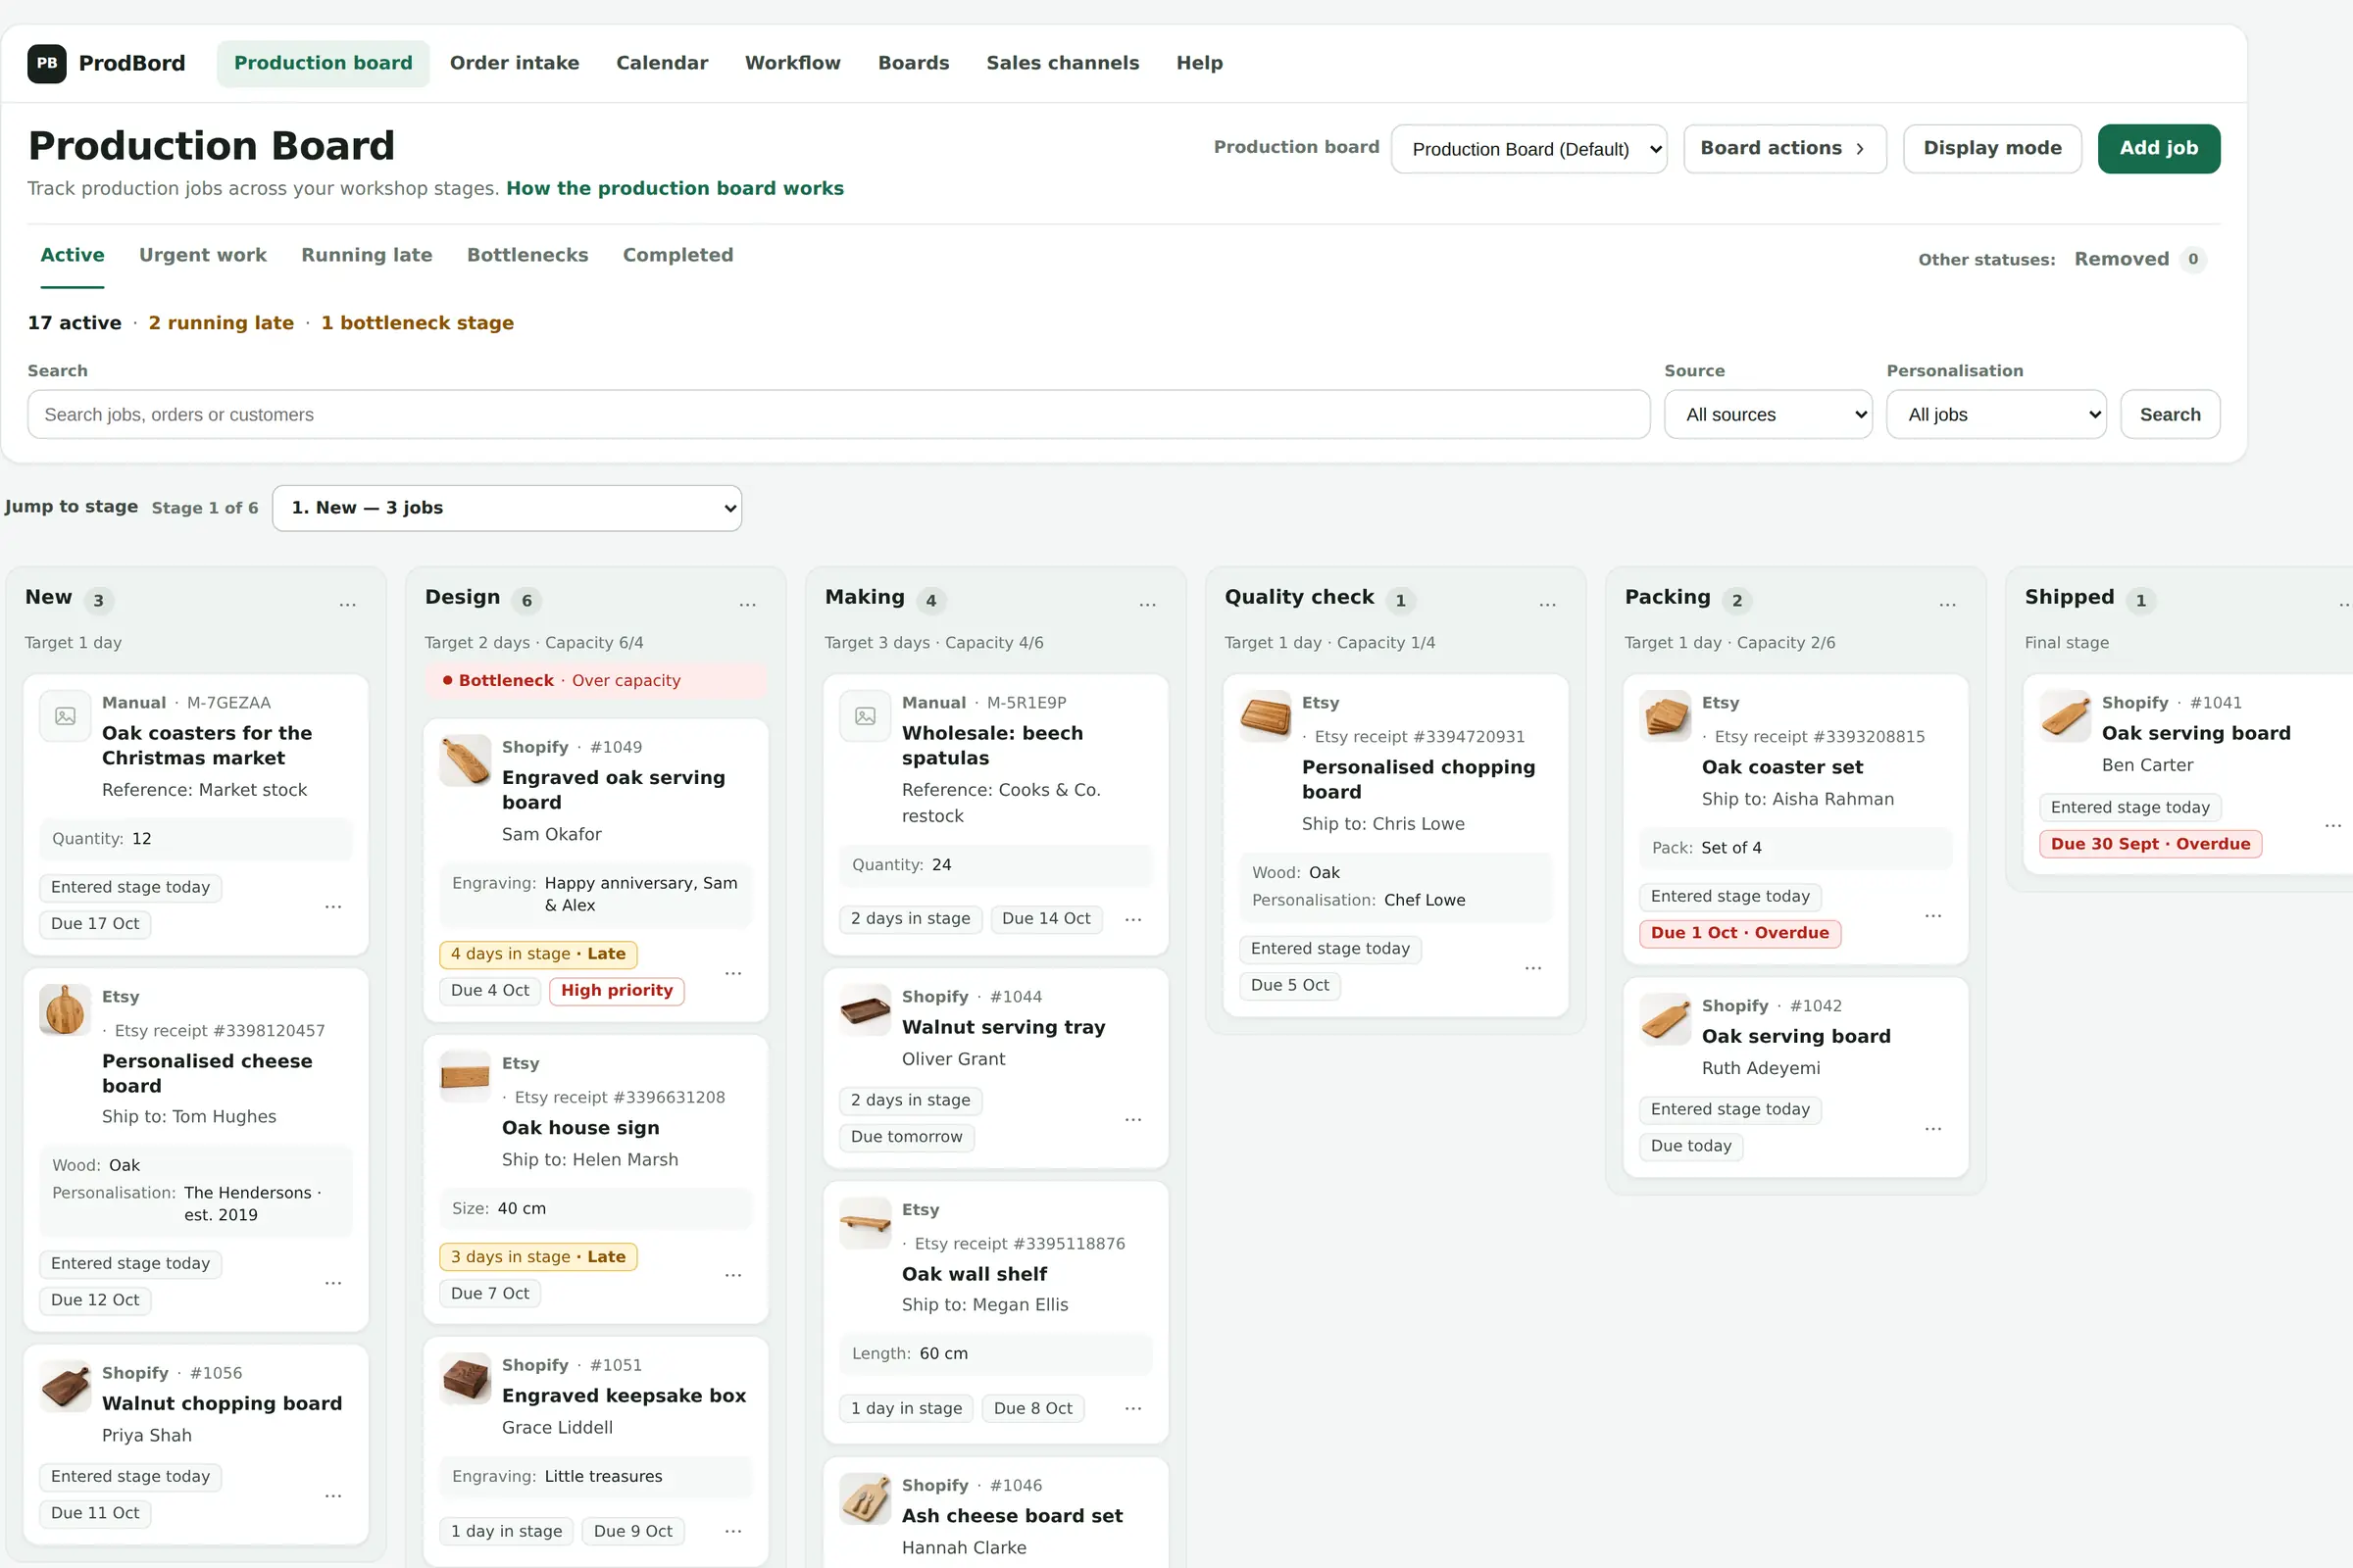Open the Personalisation All jobs dropdown
This screenshot has width=2353, height=1568.
pyautogui.click(x=1996, y=414)
